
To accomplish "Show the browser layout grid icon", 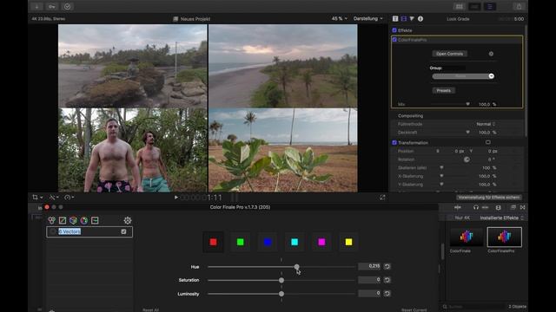I will tap(460, 6).
